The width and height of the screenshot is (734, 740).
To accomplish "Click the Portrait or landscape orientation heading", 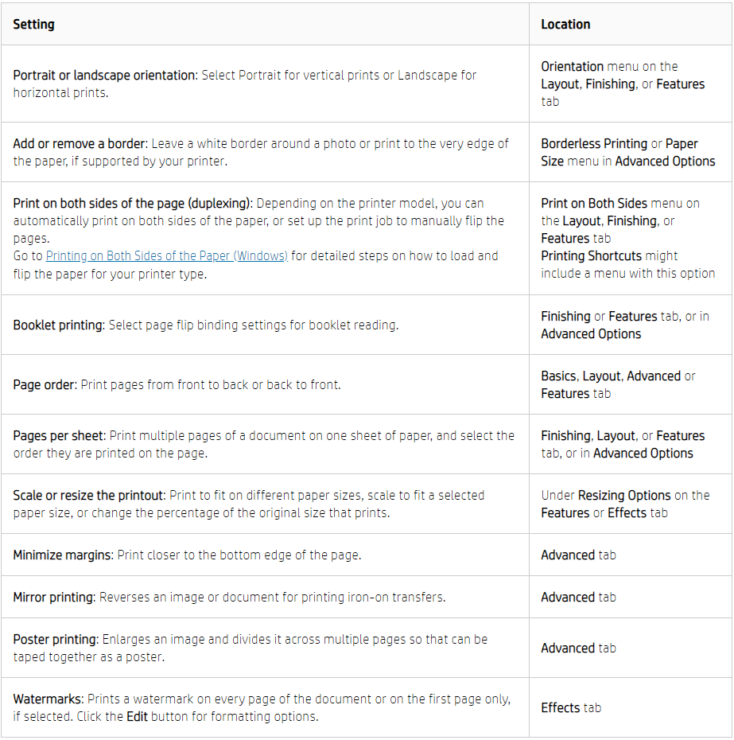I will tap(105, 76).
